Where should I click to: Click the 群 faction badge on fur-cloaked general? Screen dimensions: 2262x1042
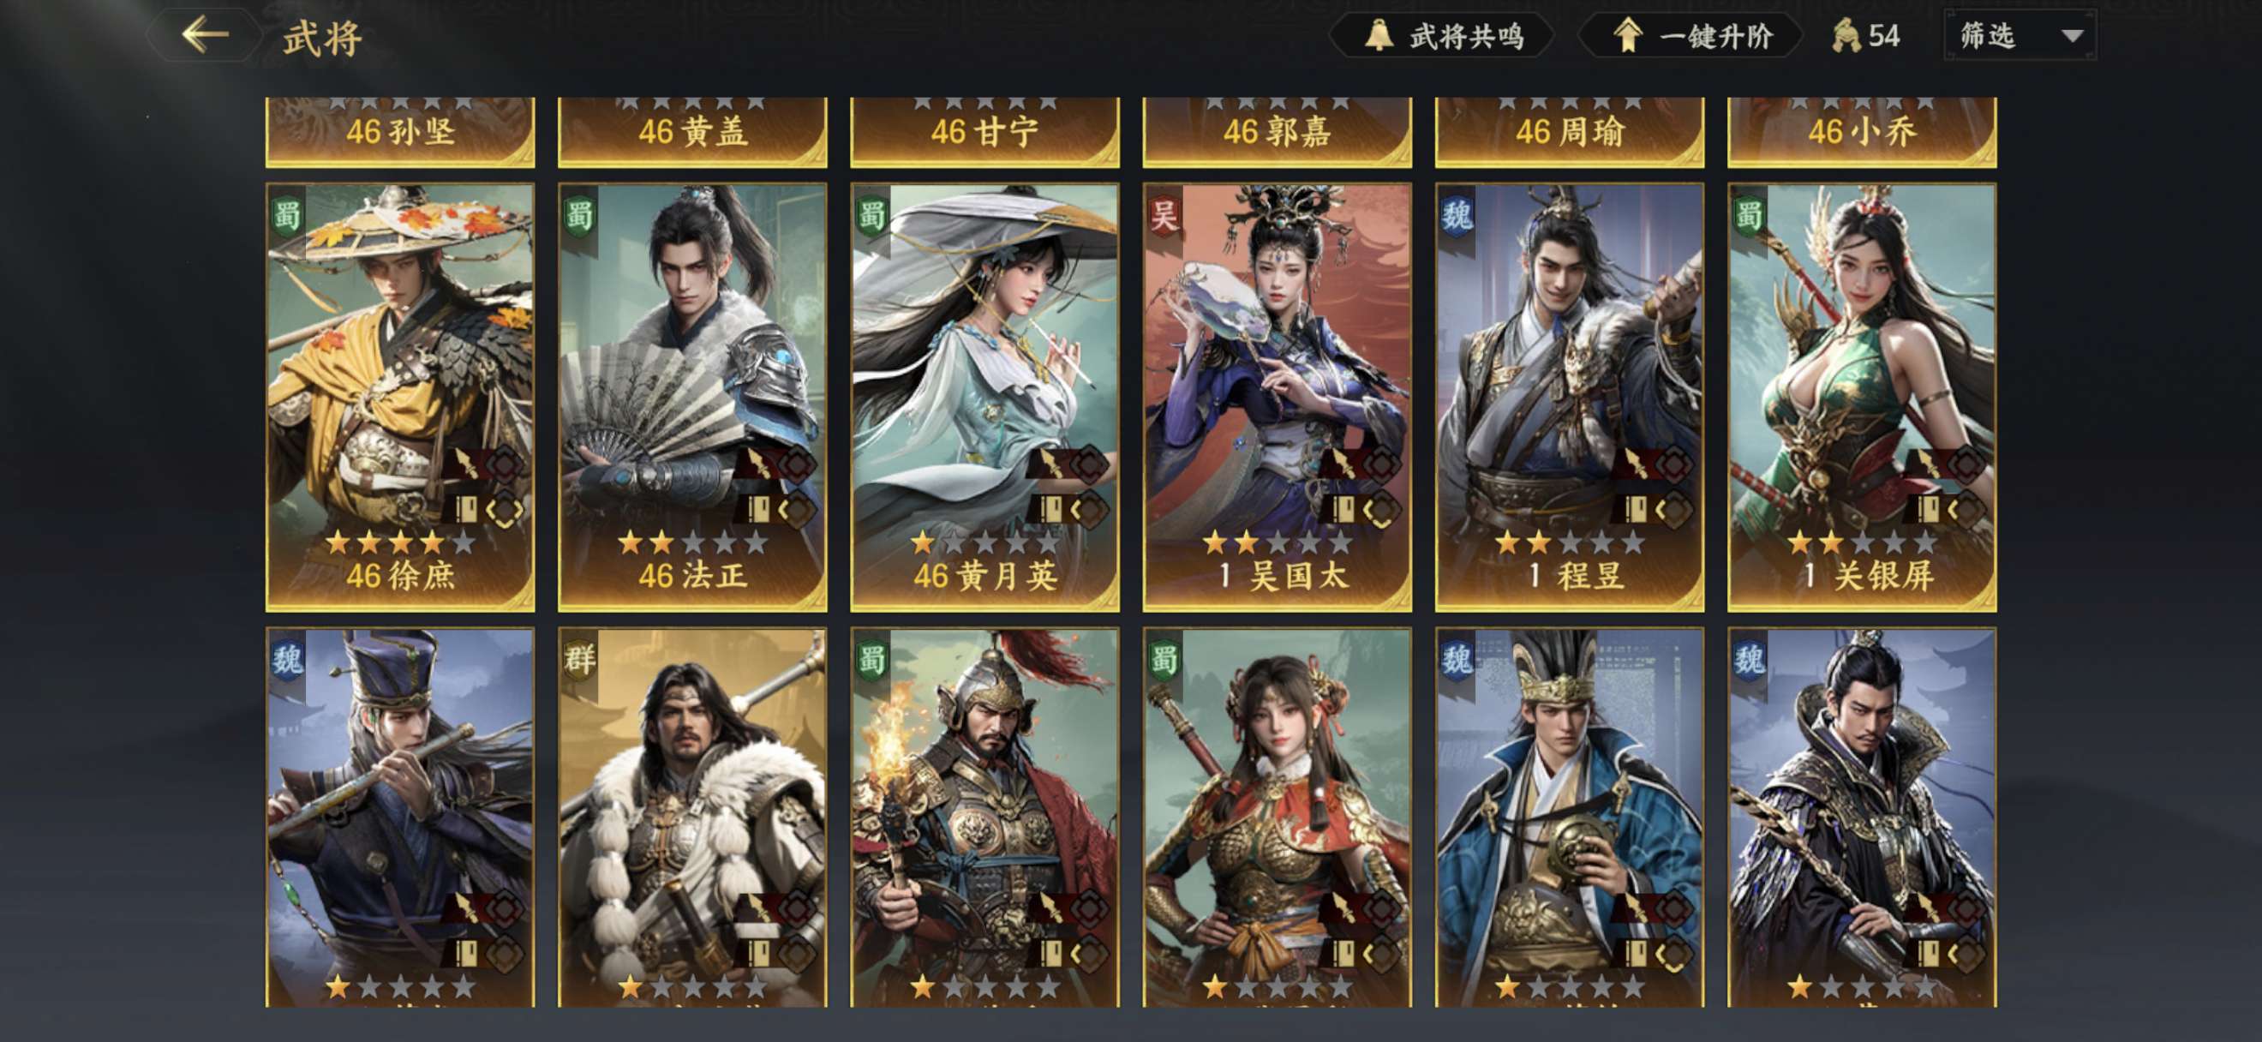[x=579, y=657]
